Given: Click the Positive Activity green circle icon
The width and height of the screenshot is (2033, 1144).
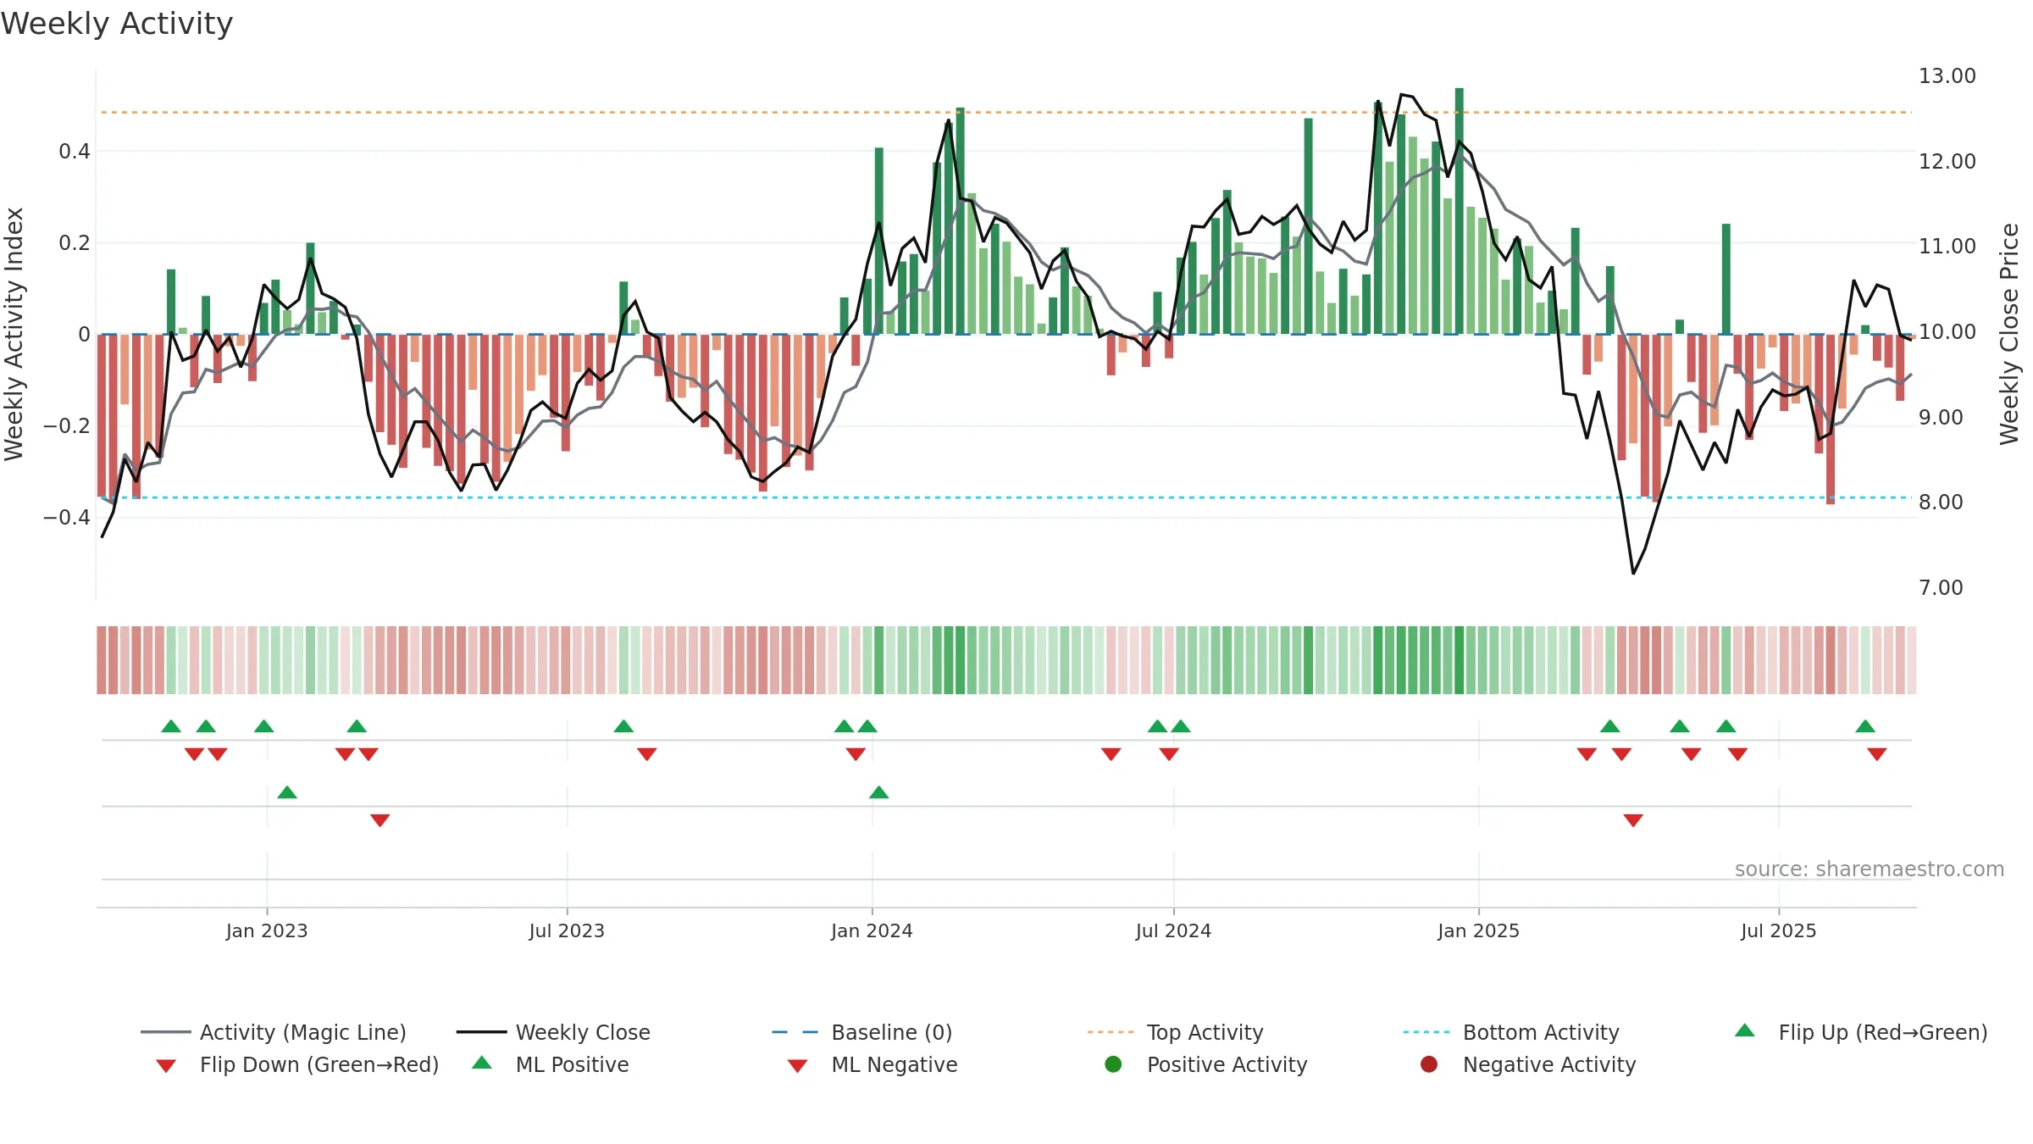Looking at the screenshot, I should coord(1113,1064).
